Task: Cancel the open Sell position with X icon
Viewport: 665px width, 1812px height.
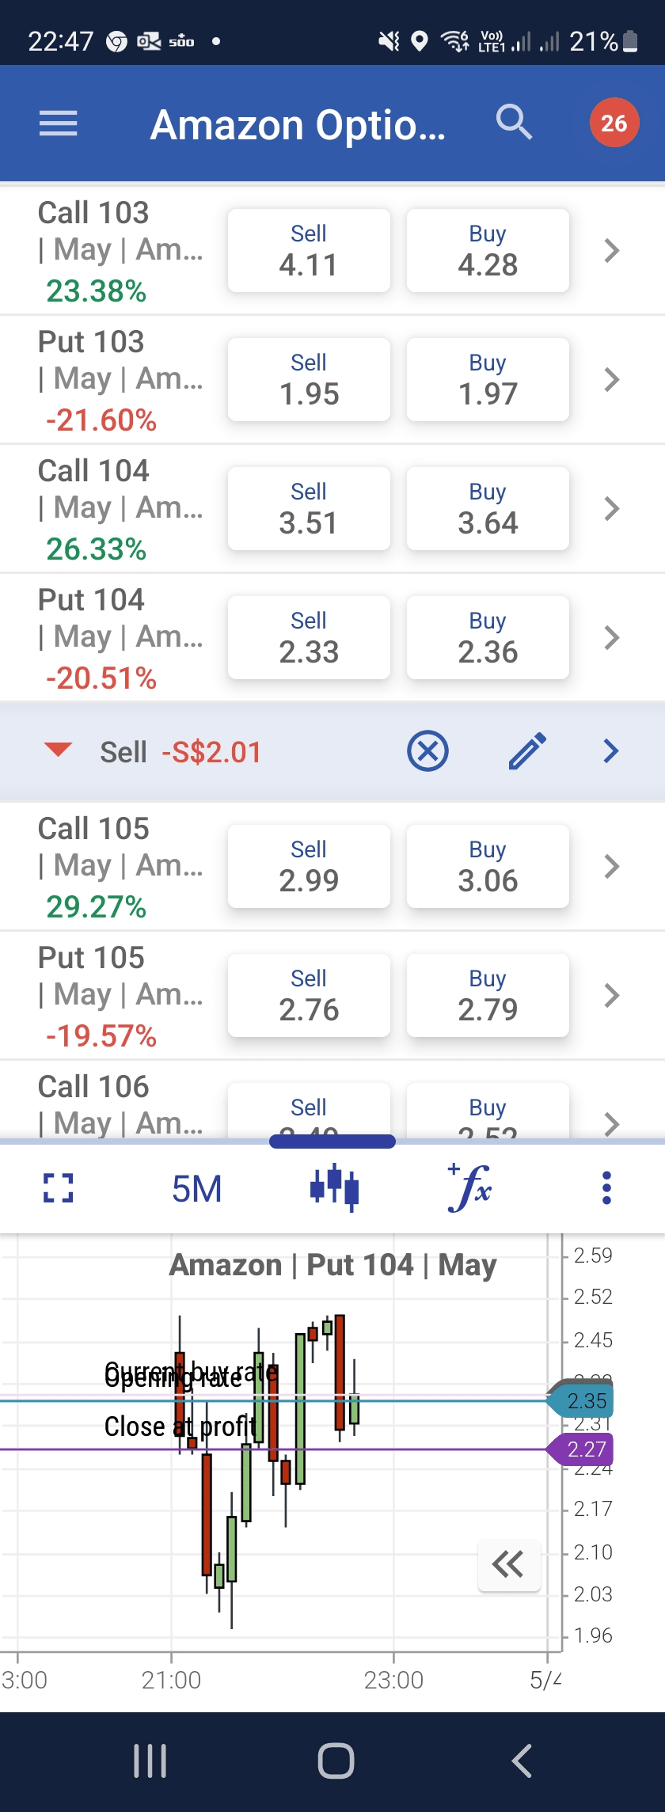Action: (x=427, y=751)
